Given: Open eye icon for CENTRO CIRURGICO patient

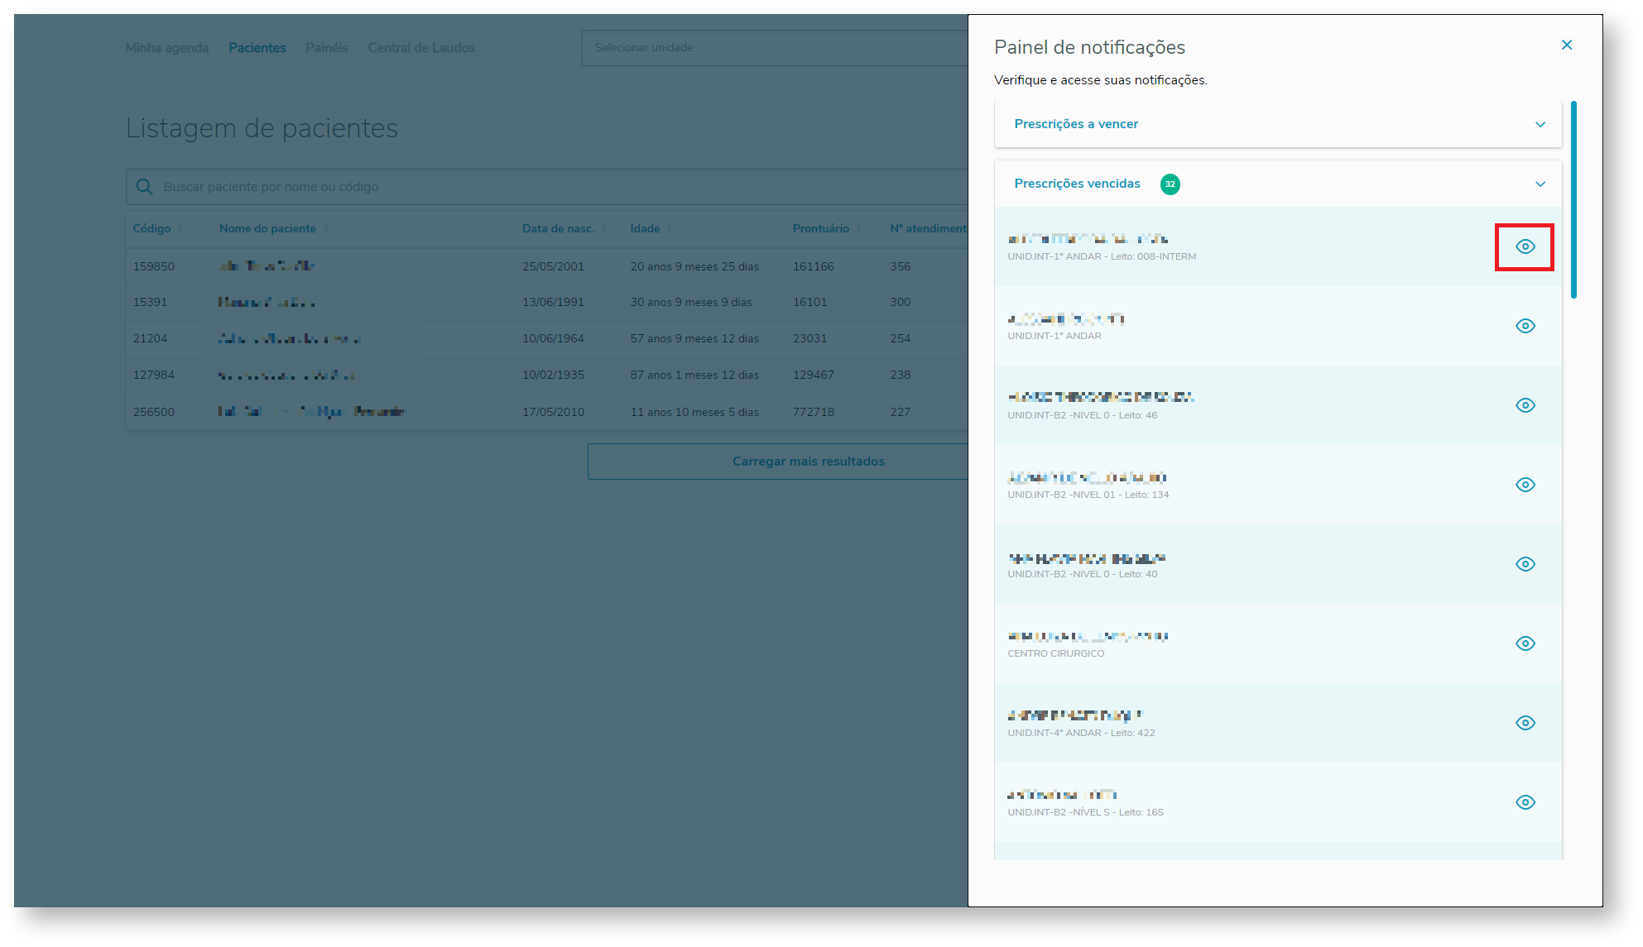Looking at the screenshot, I should tap(1525, 643).
